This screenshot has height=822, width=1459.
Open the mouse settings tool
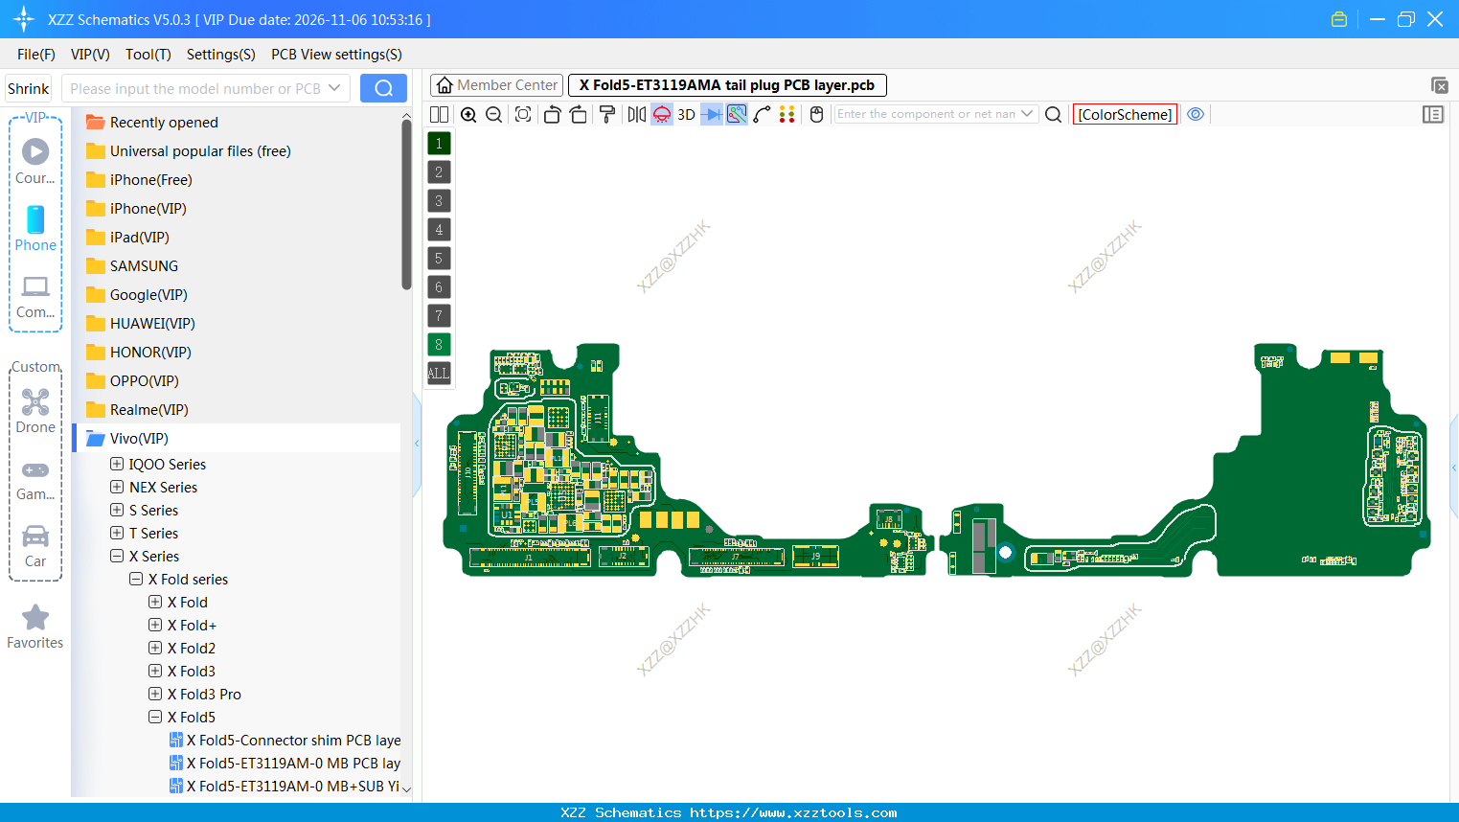(x=816, y=114)
